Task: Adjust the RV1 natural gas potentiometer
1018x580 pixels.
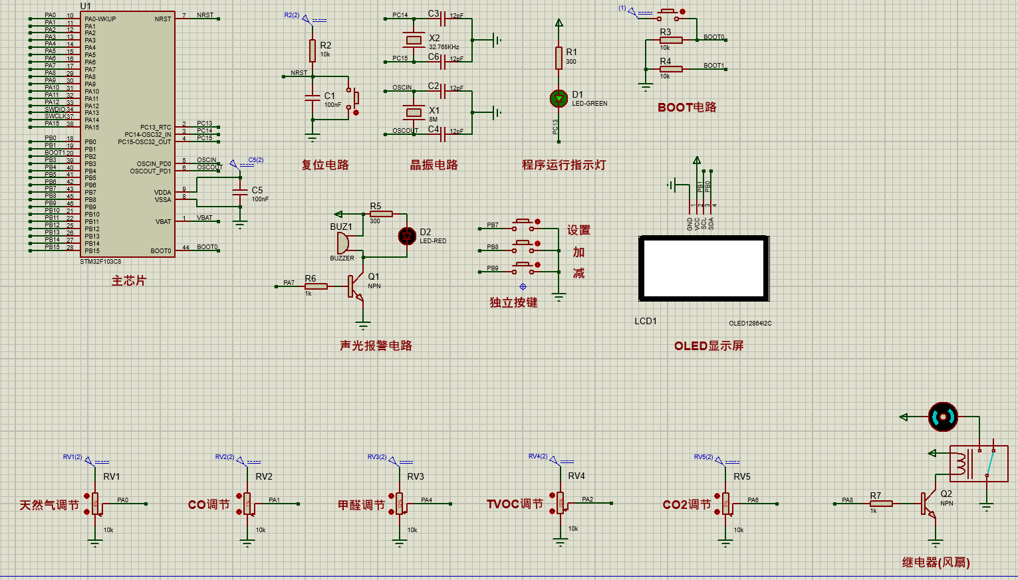Action: (x=96, y=504)
